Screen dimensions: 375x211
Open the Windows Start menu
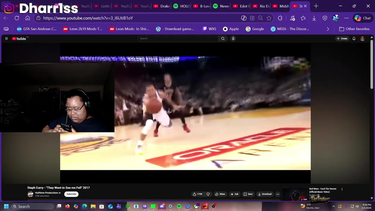pos(6,206)
